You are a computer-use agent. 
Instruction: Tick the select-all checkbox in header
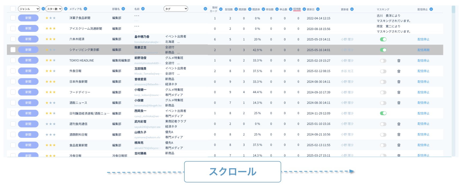(13, 9)
